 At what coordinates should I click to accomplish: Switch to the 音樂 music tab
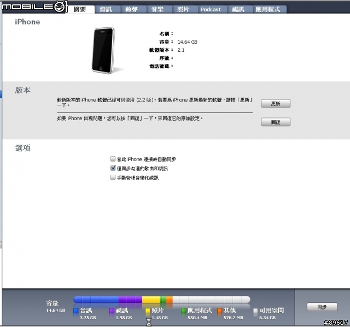[x=157, y=9]
